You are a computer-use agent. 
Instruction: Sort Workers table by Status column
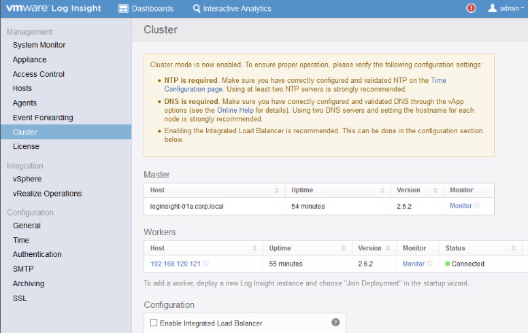pyautogui.click(x=480, y=248)
